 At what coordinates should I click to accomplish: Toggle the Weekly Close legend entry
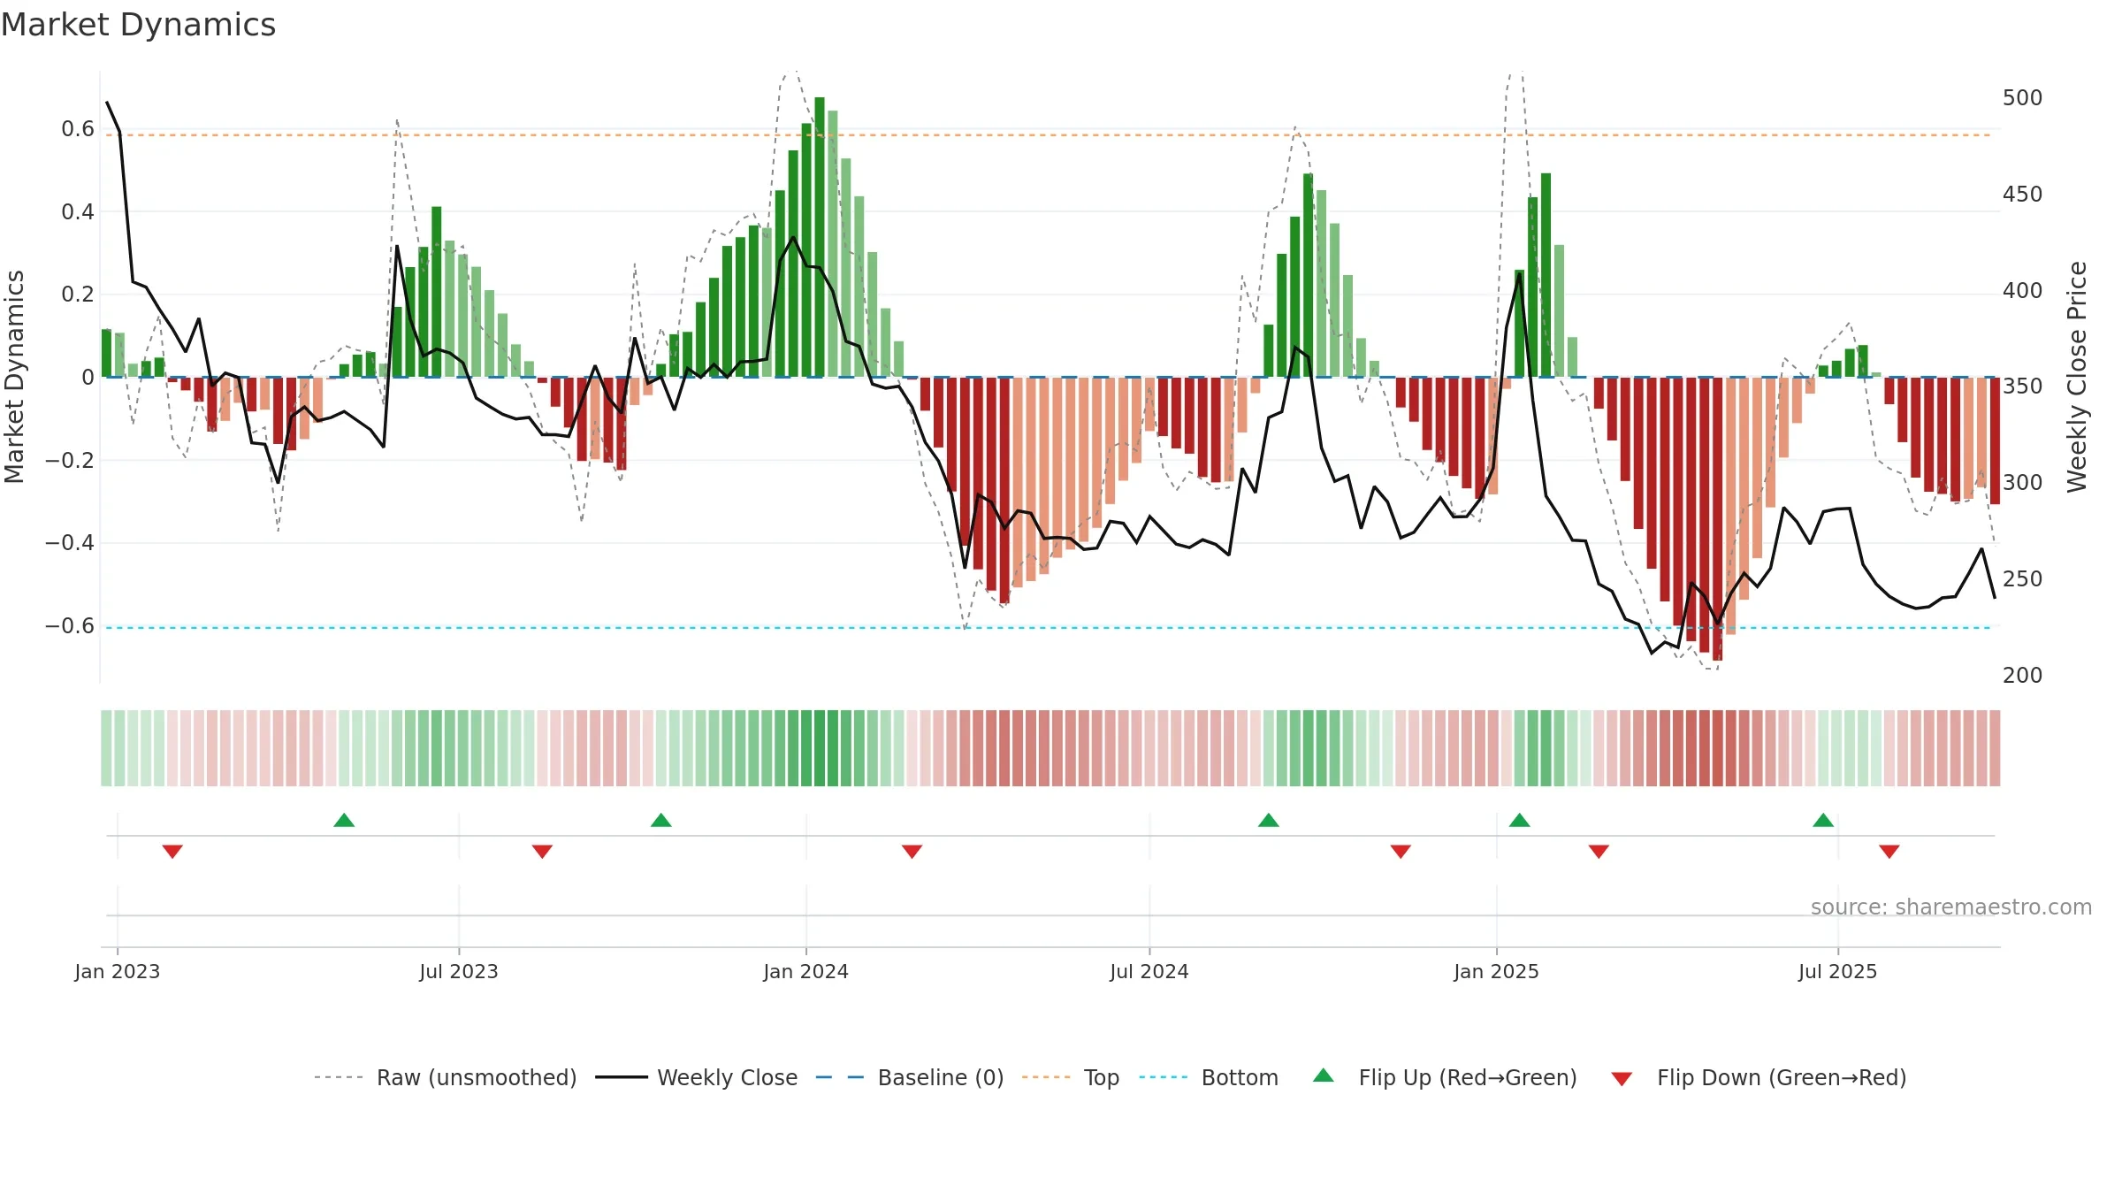696,1077
